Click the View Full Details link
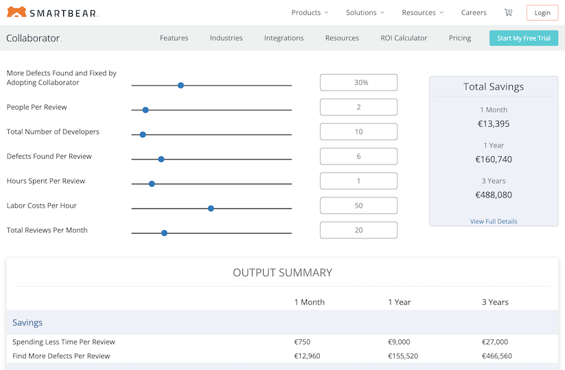Viewport: 565px width, 370px height. click(494, 221)
